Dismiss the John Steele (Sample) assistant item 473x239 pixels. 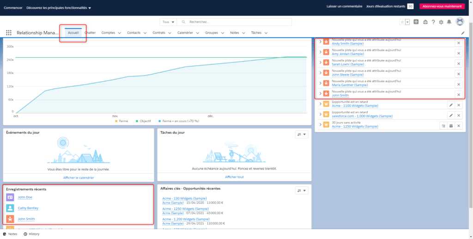click(459, 74)
